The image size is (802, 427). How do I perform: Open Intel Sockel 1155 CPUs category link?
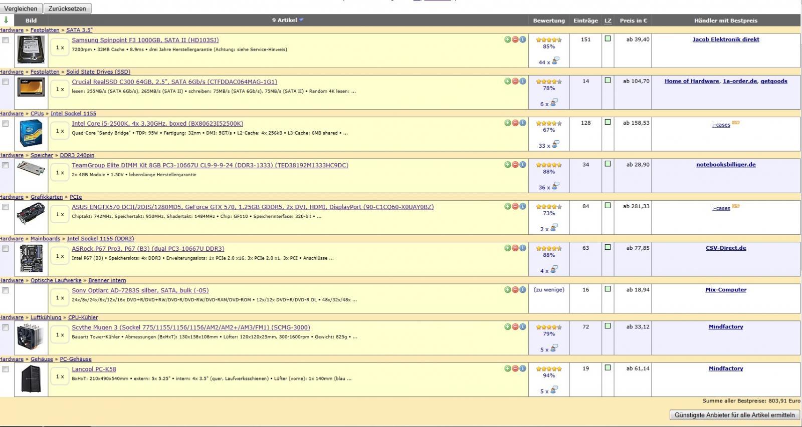coord(73,114)
